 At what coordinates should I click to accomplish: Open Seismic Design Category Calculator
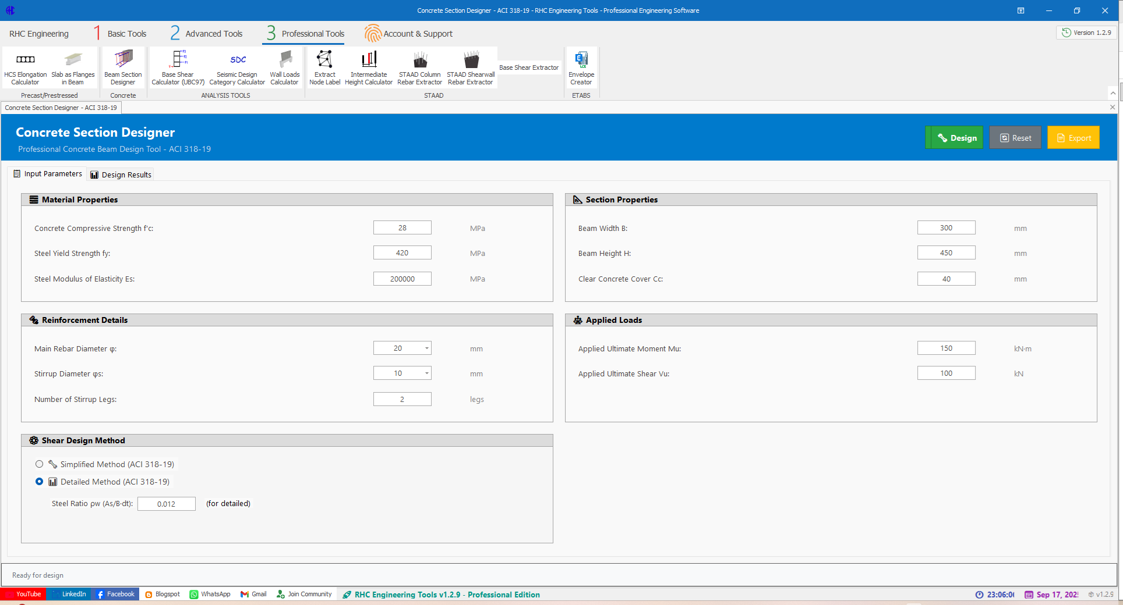click(x=237, y=68)
